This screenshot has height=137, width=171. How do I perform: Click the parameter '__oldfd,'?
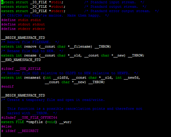61,78
